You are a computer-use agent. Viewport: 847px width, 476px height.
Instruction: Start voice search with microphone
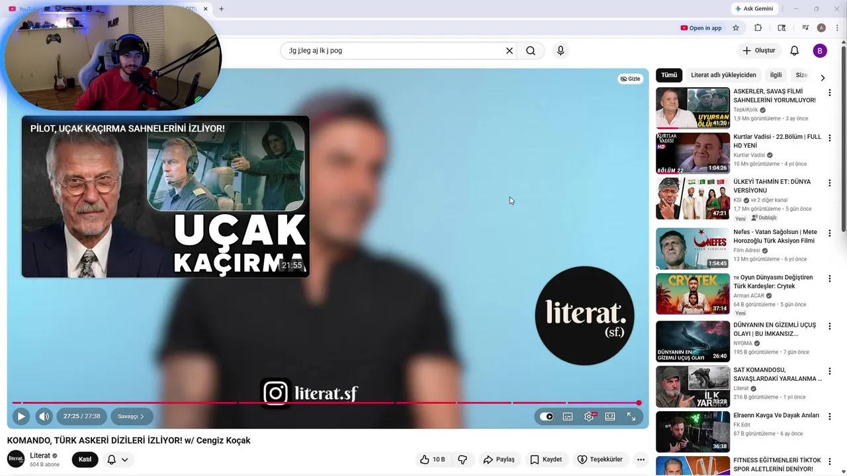pyautogui.click(x=560, y=51)
